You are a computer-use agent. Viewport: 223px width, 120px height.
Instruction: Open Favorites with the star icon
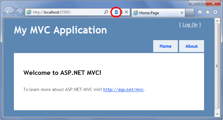208,12
